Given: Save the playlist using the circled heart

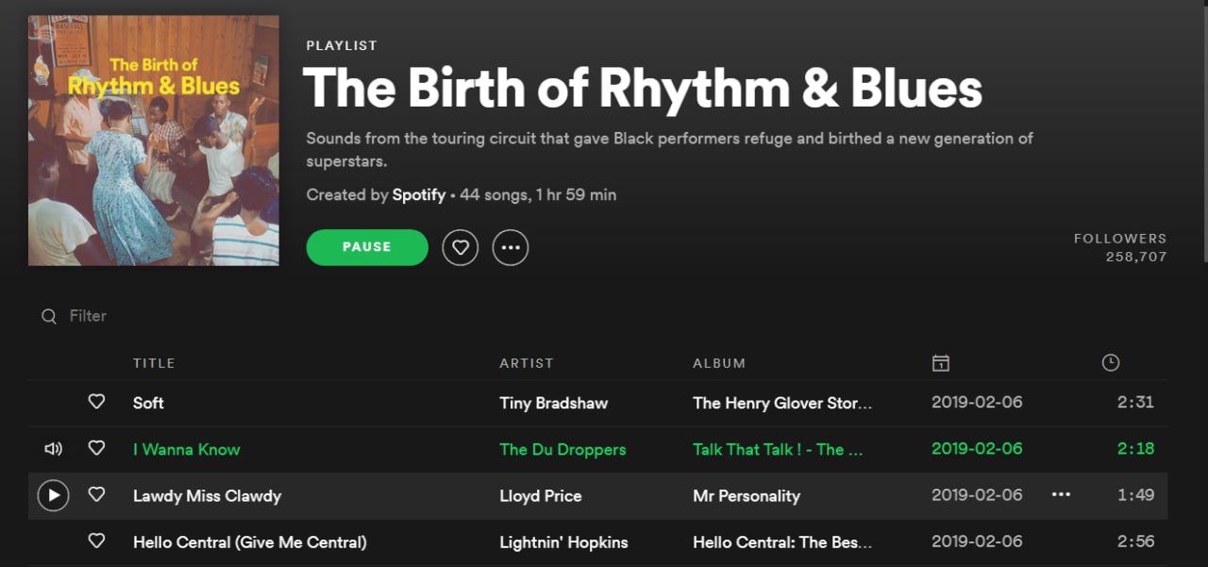Looking at the screenshot, I should pyautogui.click(x=461, y=247).
